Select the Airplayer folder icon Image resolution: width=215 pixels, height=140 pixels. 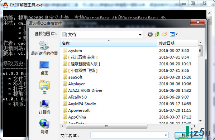click(x=65, y=84)
